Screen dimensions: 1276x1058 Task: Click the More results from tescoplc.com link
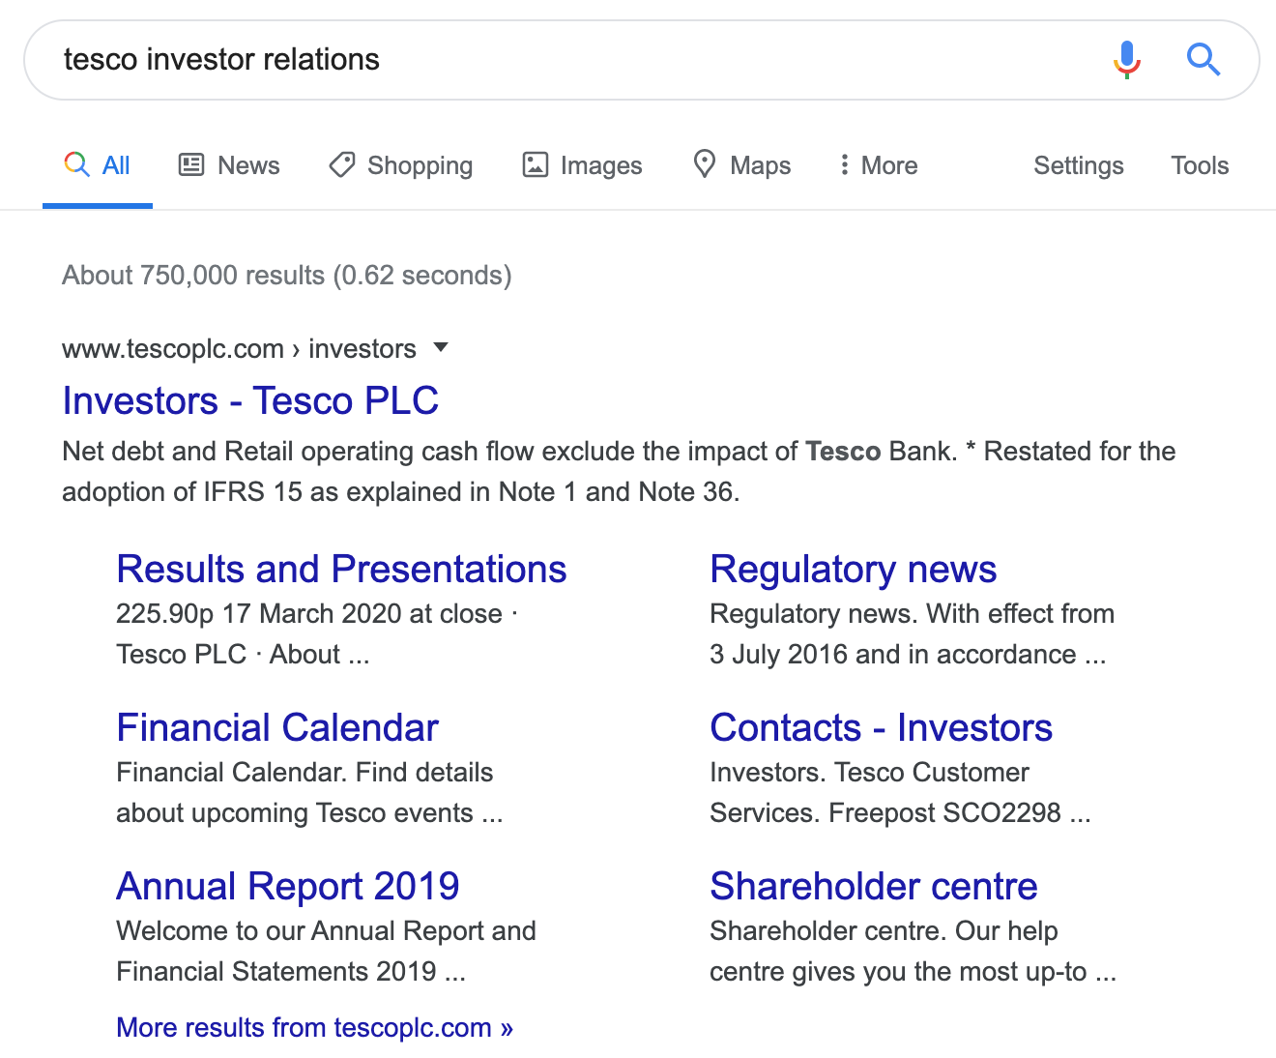[314, 1027]
